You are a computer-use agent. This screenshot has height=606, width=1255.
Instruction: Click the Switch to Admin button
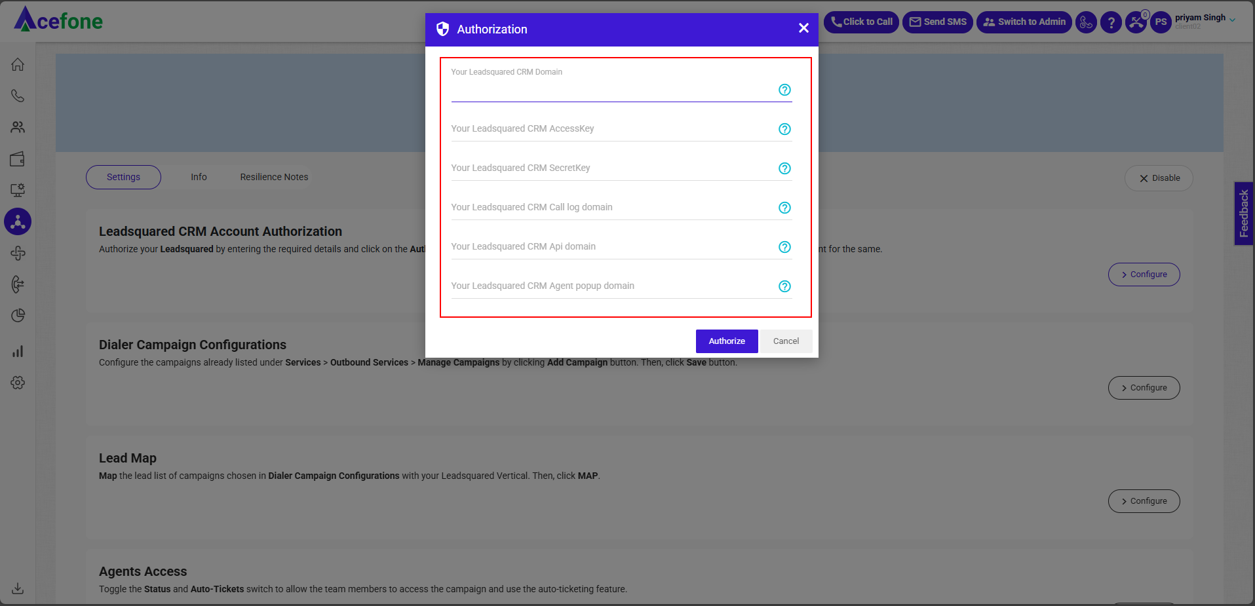click(x=1024, y=22)
